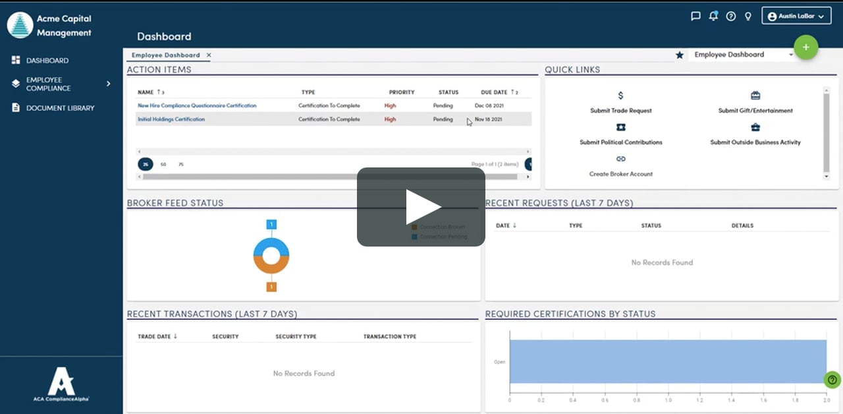Click the orange segment of the broker feed donut
The image size is (843, 414).
tap(271, 268)
